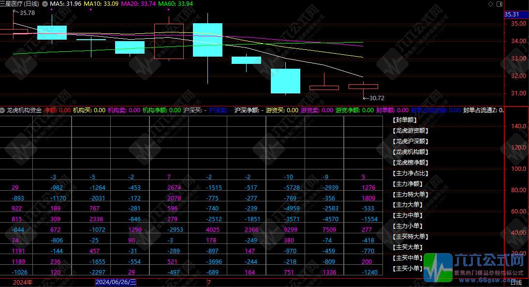Select the 【封单额】 row label

405,120
